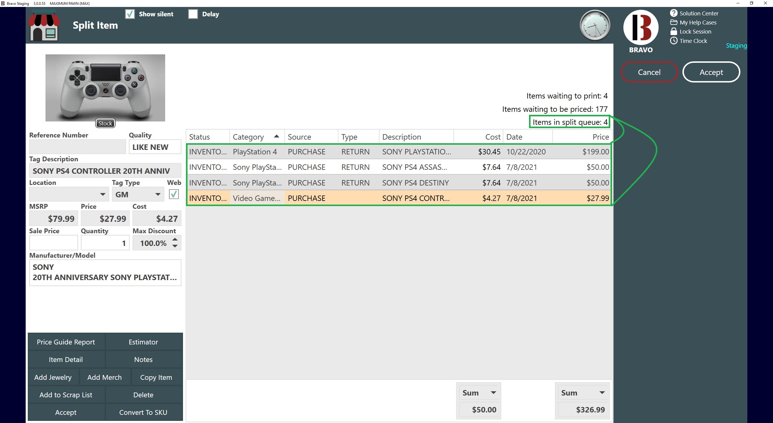Open the Location dropdown

(102, 194)
